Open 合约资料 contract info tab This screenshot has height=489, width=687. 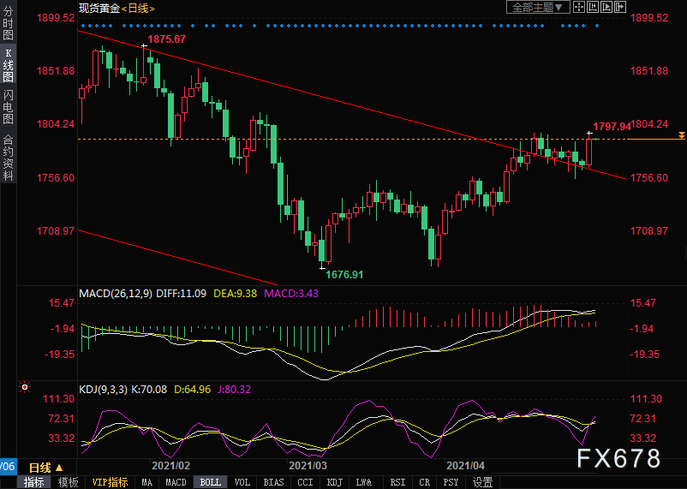pyautogui.click(x=8, y=158)
